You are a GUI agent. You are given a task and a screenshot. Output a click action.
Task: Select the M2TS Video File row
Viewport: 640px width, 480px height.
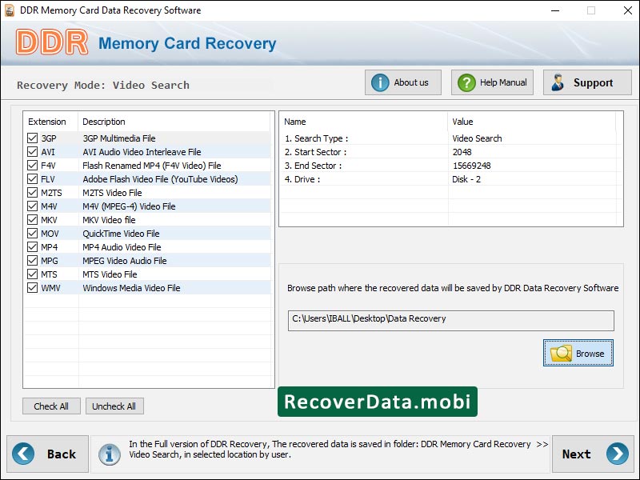120,192
